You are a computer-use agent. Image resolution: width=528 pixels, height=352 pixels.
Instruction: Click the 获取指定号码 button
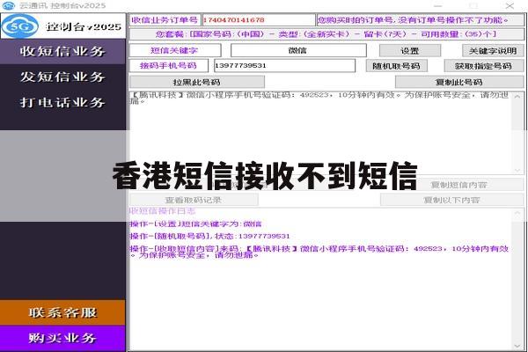point(484,66)
